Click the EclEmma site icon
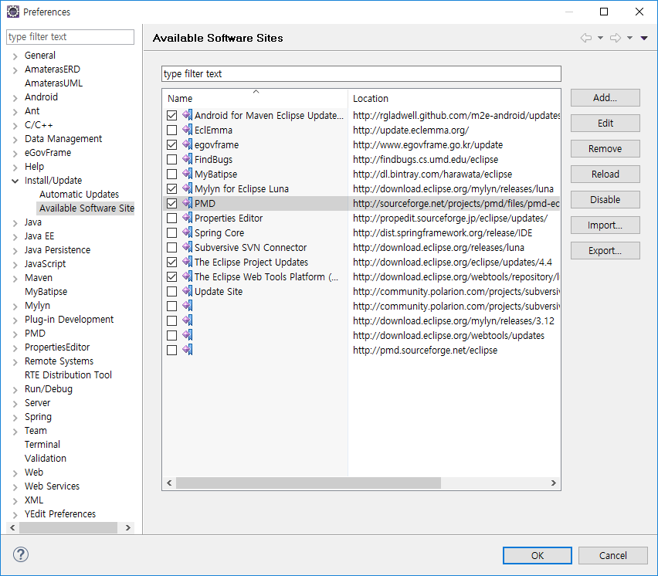The width and height of the screenshot is (658, 576). pyautogui.click(x=187, y=130)
